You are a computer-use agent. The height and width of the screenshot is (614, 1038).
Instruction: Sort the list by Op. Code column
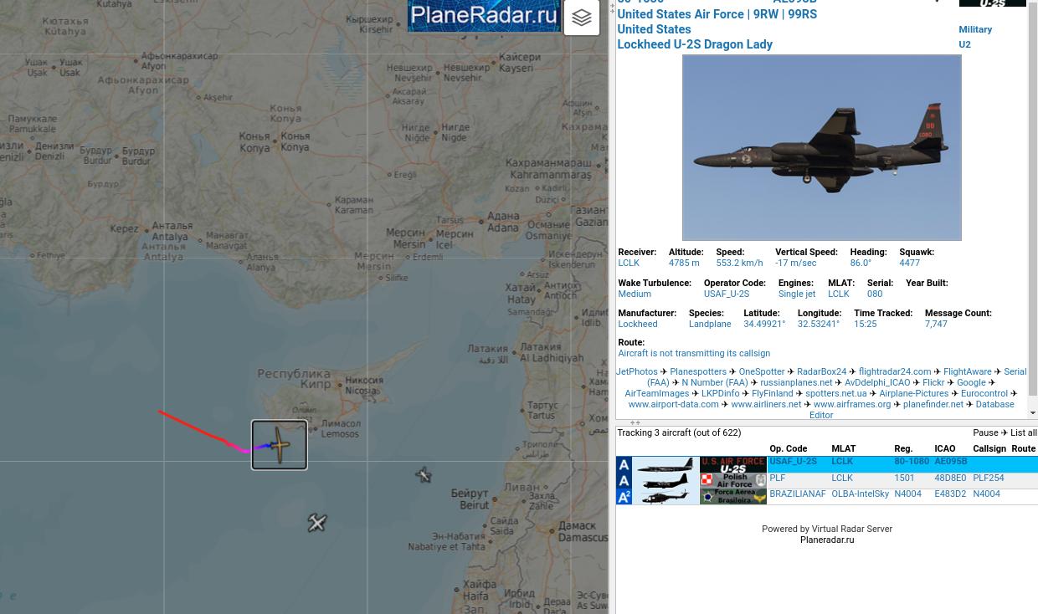[x=788, y=449]
